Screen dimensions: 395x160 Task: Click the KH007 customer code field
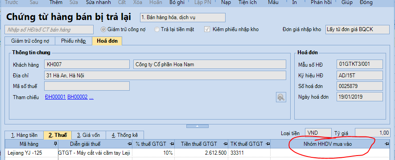(x=86, y=64)
